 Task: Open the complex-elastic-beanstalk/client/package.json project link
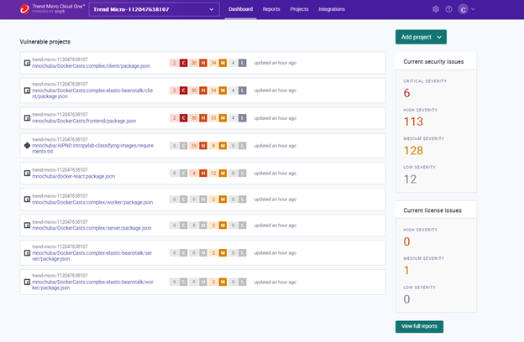[x=92, y=93]
